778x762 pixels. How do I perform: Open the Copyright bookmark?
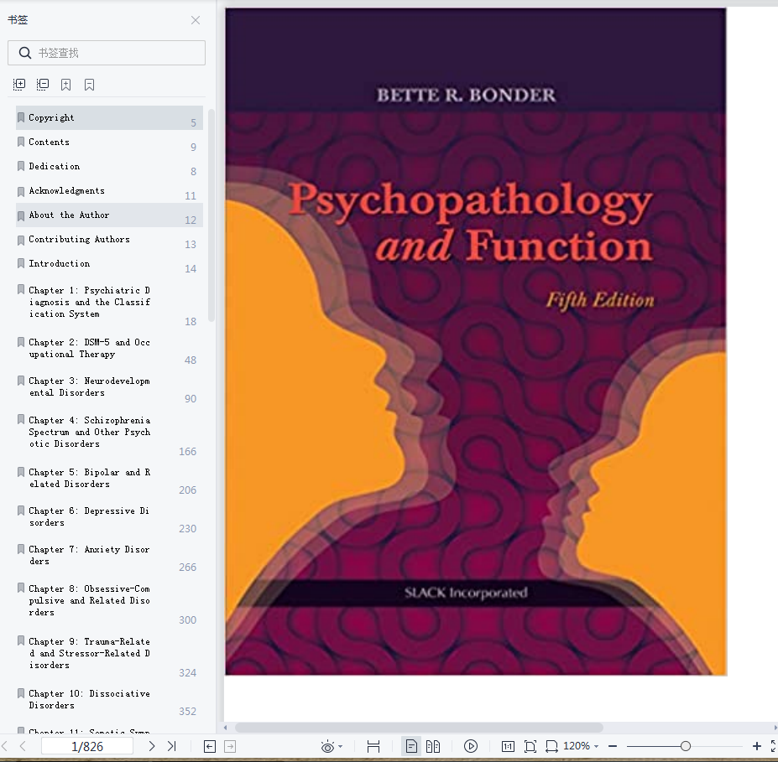pos(109,118)
